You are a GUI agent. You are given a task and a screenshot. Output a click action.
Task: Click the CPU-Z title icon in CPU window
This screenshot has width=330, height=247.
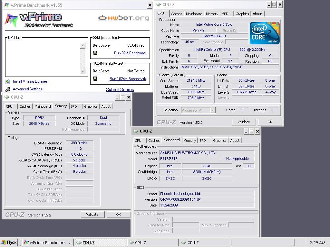pos(158,5)
